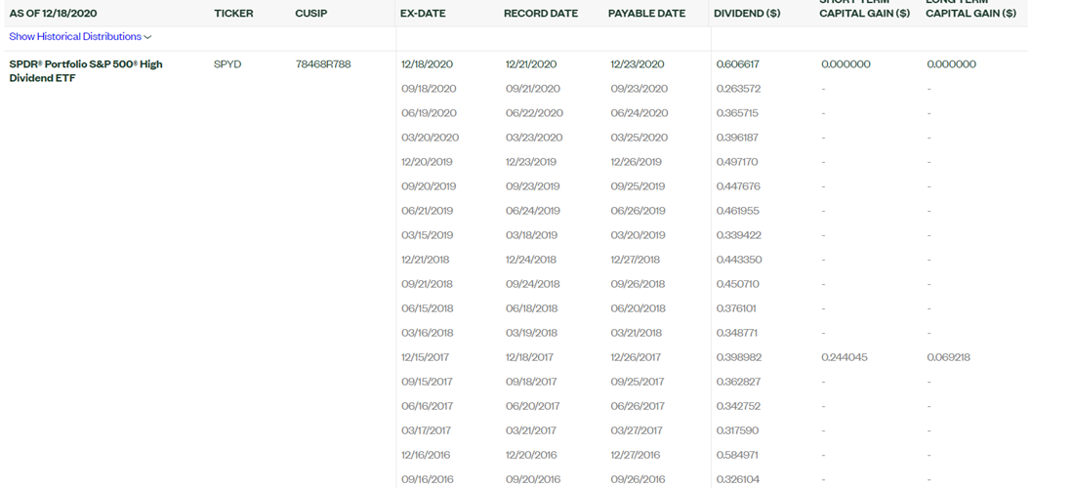Click dividend value 0.606617

pyautogui.click(x=738, y=64)
